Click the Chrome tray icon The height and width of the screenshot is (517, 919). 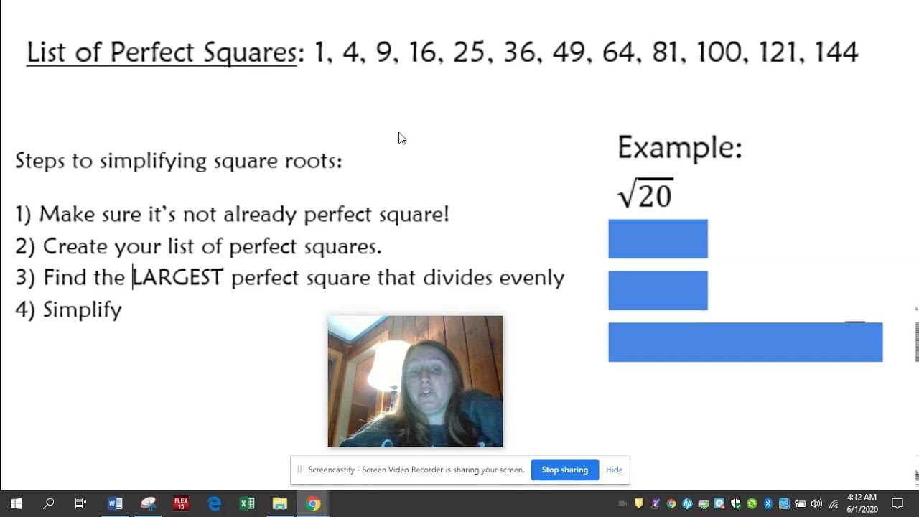[671, 503]
